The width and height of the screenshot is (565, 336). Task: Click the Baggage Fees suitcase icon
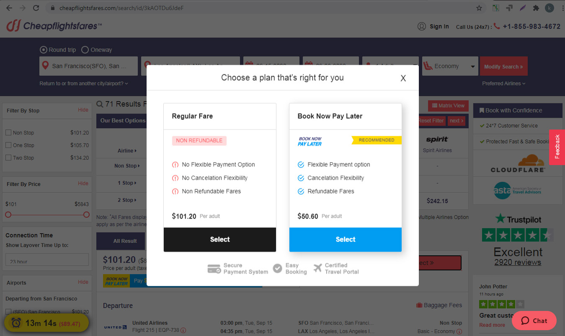coord(419,305)
